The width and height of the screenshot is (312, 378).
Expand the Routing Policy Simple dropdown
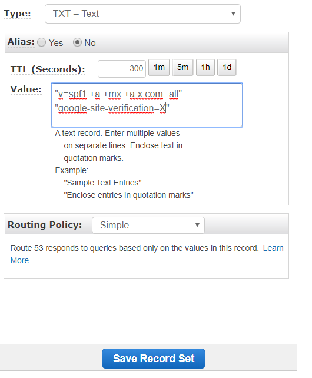[148, 225]
